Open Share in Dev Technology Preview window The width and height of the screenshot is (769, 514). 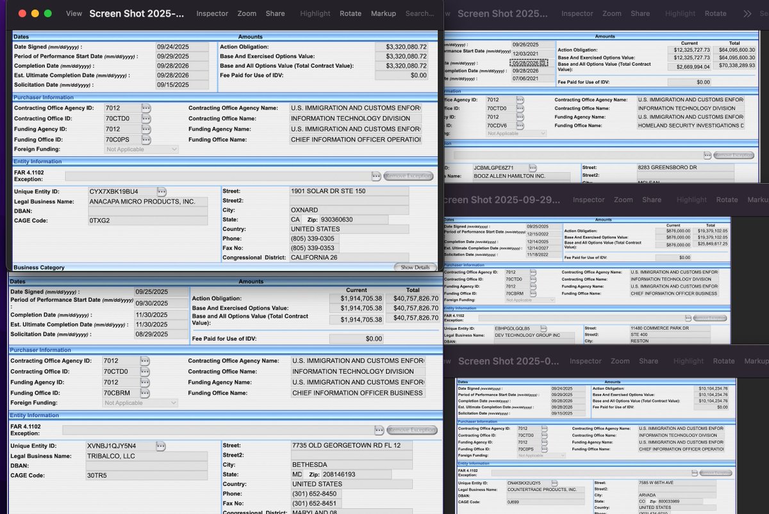(652, 200)
